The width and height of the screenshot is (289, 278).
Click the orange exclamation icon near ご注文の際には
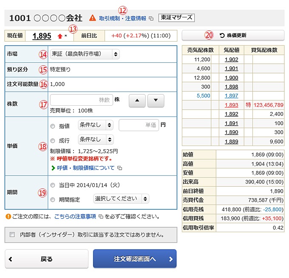click(8, 216)
